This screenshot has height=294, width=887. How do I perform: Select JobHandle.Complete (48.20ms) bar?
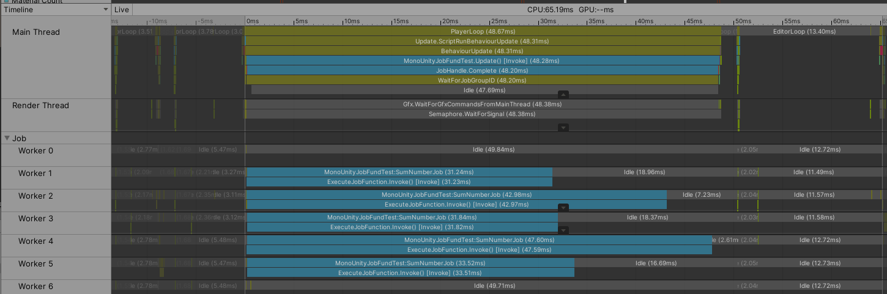[483, 70]
